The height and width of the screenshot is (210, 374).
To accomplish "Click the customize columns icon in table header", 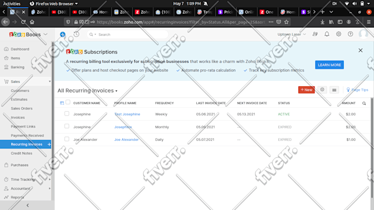I will point(62,103).
